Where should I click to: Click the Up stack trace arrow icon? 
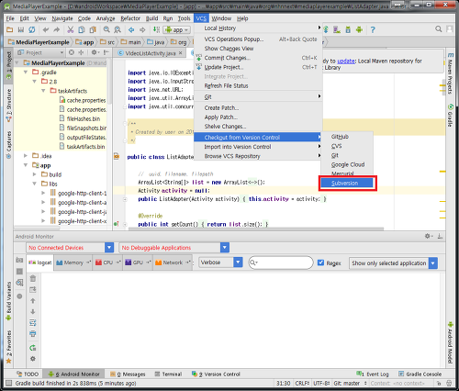point(33,300)
